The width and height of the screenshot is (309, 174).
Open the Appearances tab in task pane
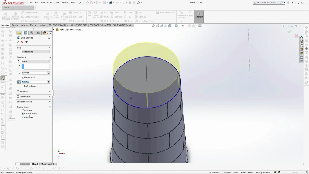[301, 53]
